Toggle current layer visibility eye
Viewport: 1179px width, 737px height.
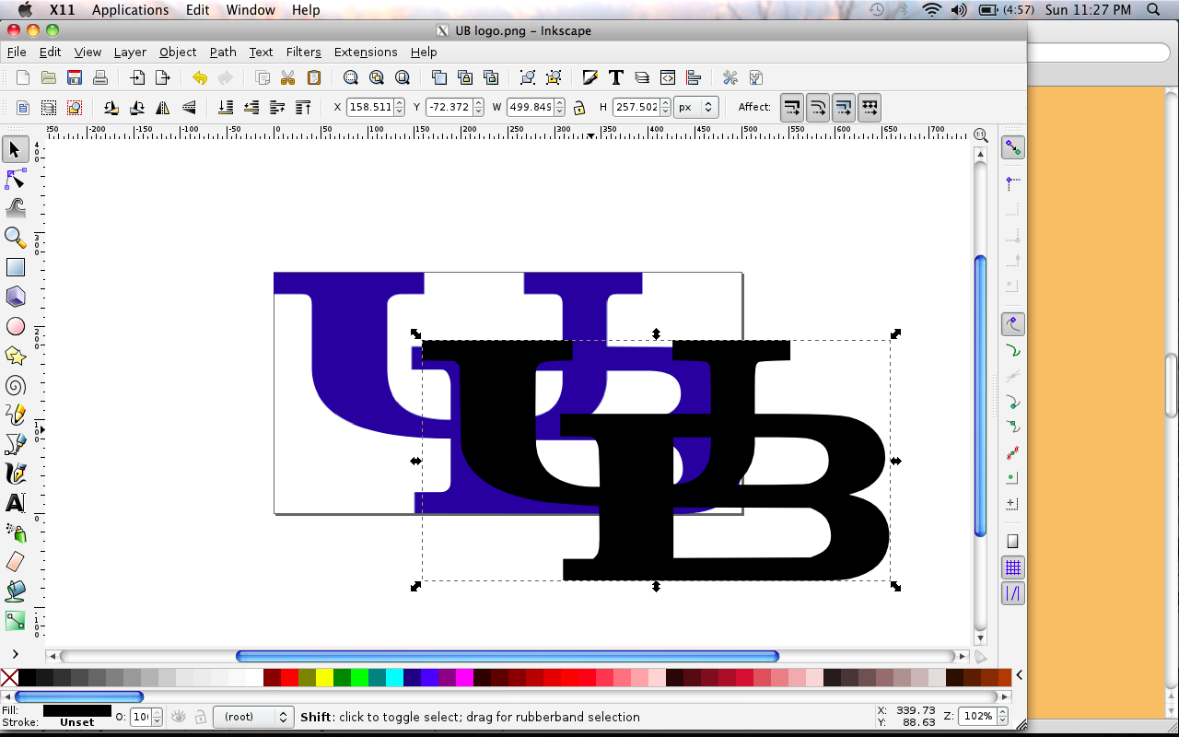(179, 717)
